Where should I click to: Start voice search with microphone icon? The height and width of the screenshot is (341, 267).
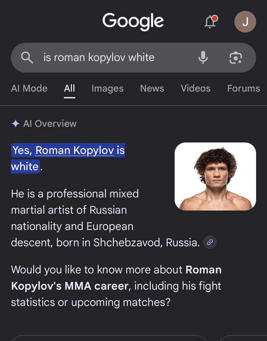click(203, 58)
